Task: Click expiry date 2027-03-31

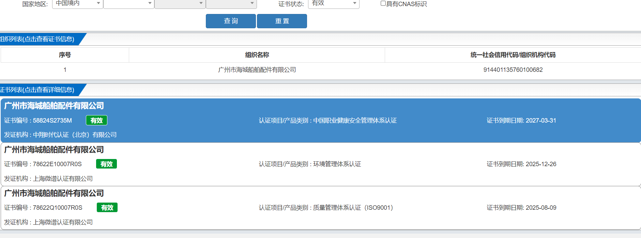Action: [x=541, y=121]
